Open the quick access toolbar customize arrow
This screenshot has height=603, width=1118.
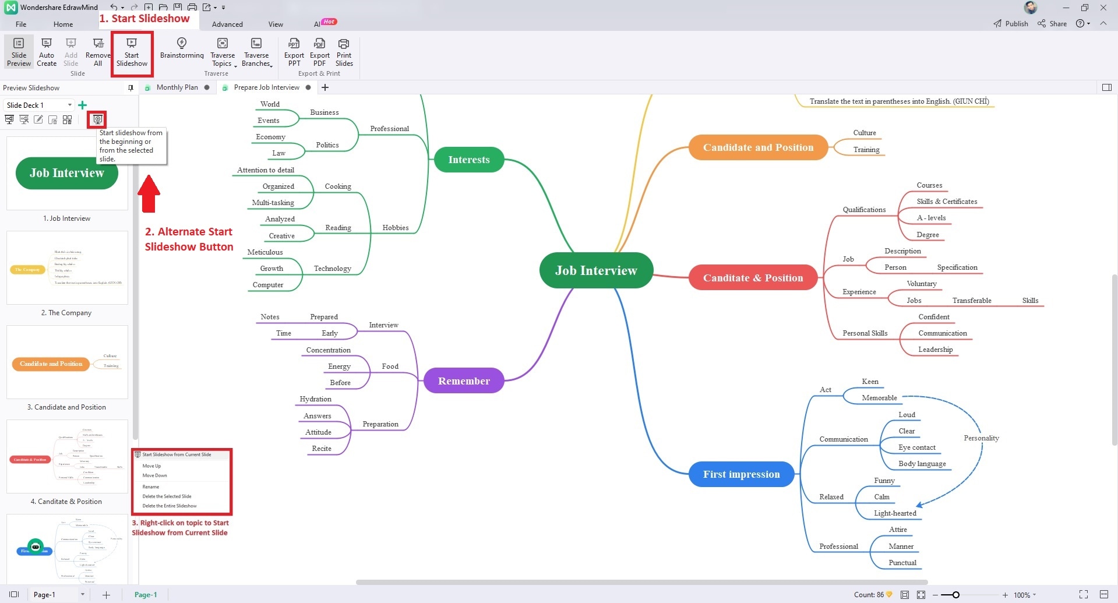(x=224, y=8)
